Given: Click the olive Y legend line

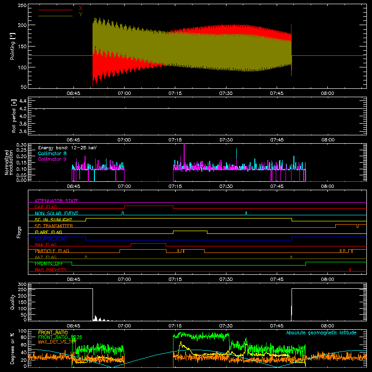Looking at the screenshot, I should [x=55, y=16].
